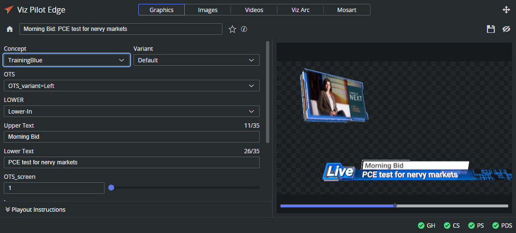
Task: Click the OTS_screen slider handle
Action: click(111, 188)
